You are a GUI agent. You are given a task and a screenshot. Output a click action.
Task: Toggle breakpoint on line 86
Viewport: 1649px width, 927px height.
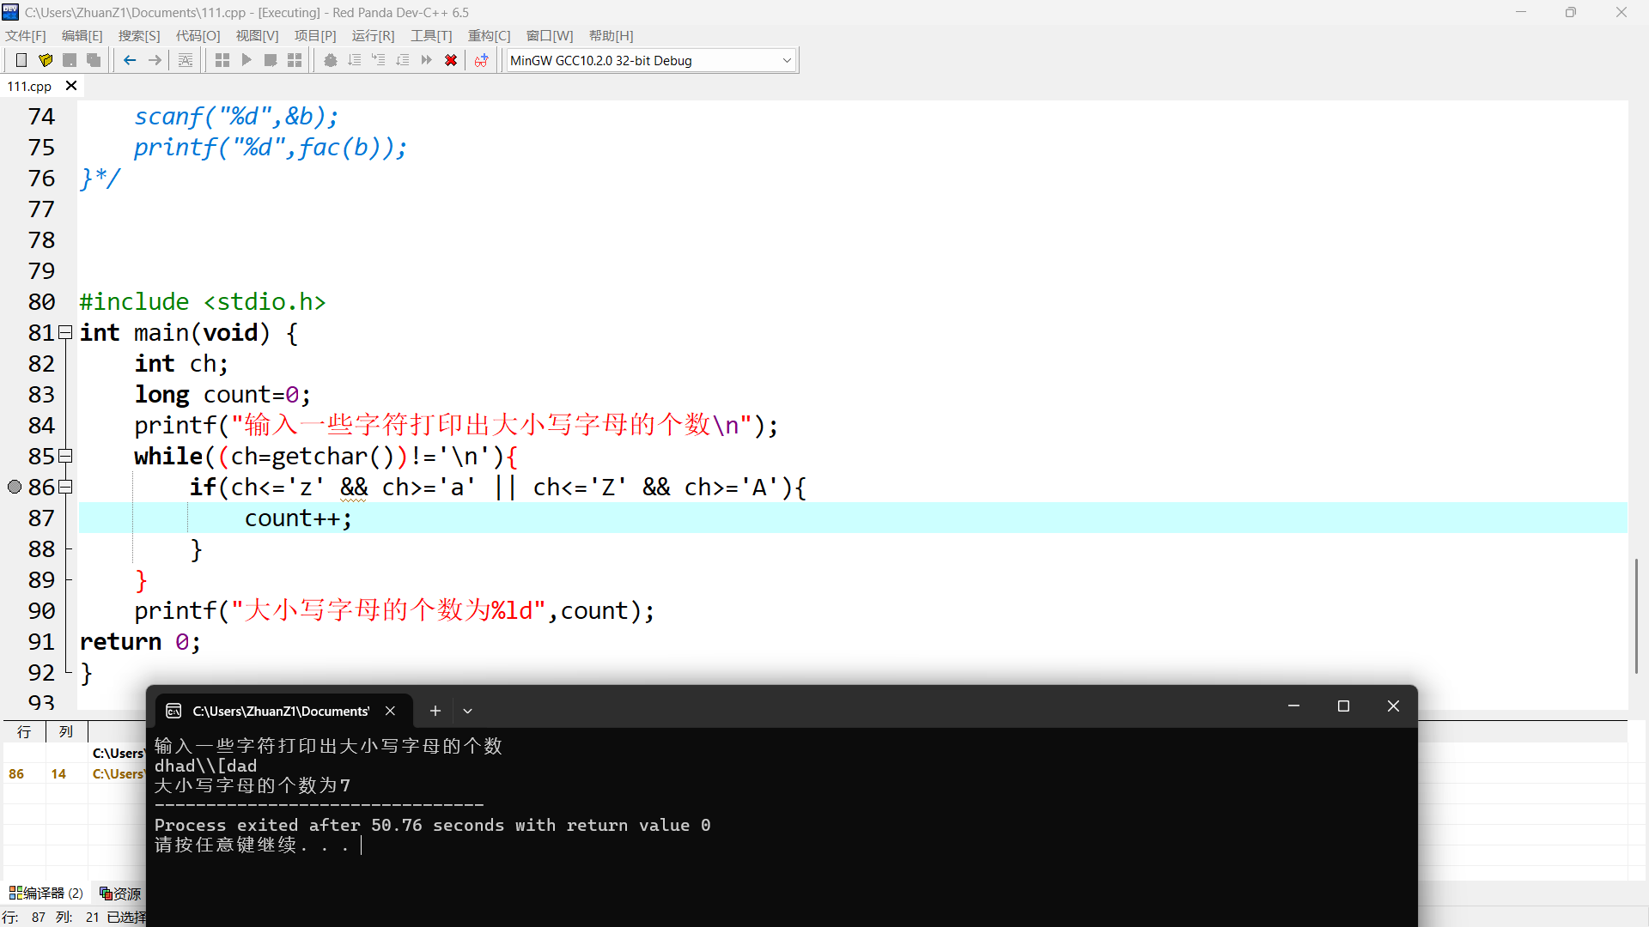point(15,487)
